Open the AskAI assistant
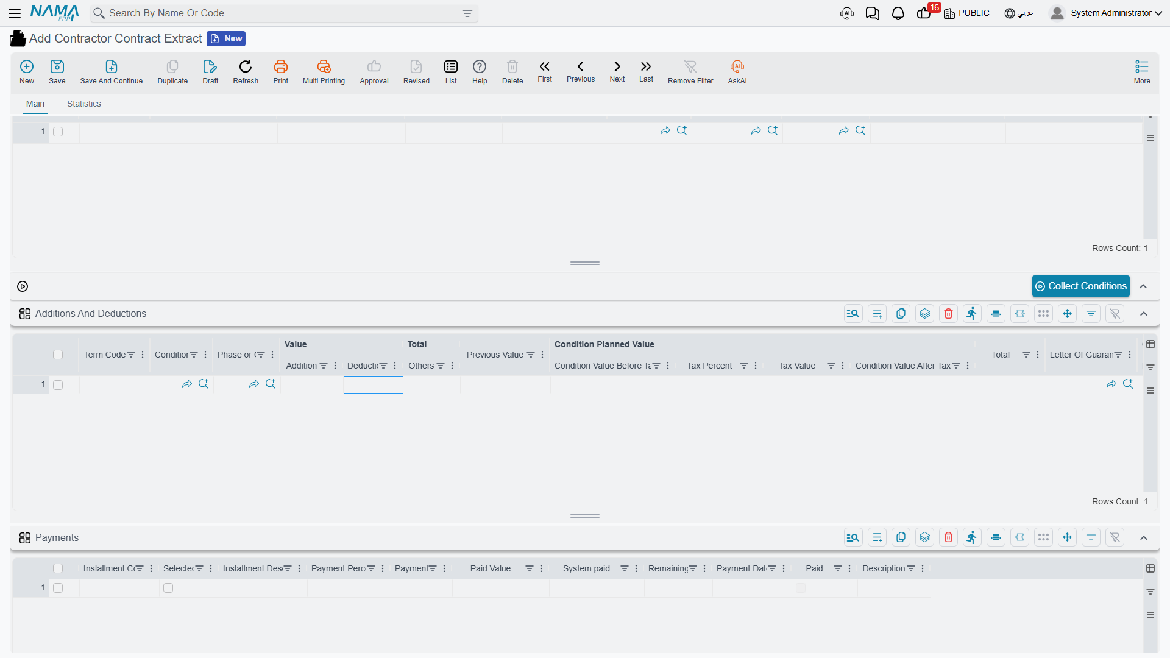 click(737, 71)
